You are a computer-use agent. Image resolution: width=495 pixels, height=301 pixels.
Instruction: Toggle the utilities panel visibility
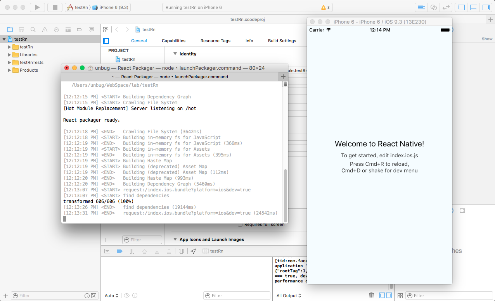486,7
